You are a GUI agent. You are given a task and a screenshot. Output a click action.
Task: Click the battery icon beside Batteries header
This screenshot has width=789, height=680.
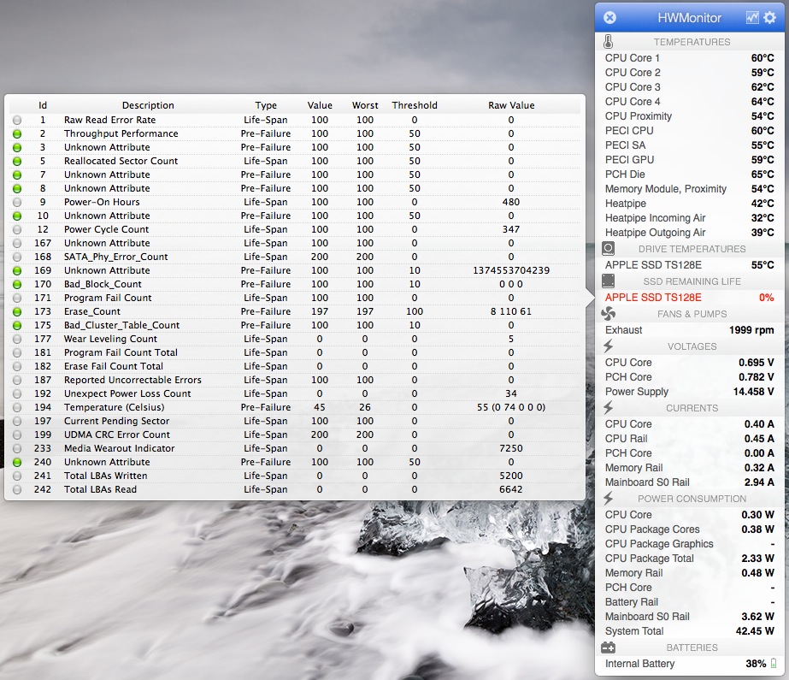(x=608, y=647)
